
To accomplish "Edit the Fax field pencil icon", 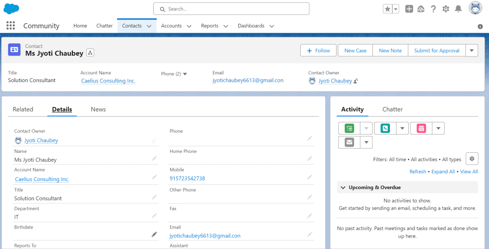I will [310, 216].
